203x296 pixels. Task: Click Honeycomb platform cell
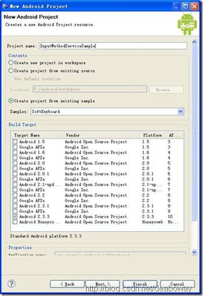pos(152,222)
